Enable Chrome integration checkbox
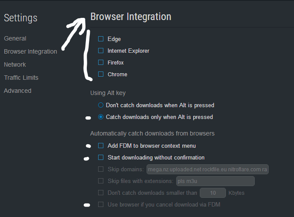The height and width of the screenshot is (217, 294). coord(101,75)
